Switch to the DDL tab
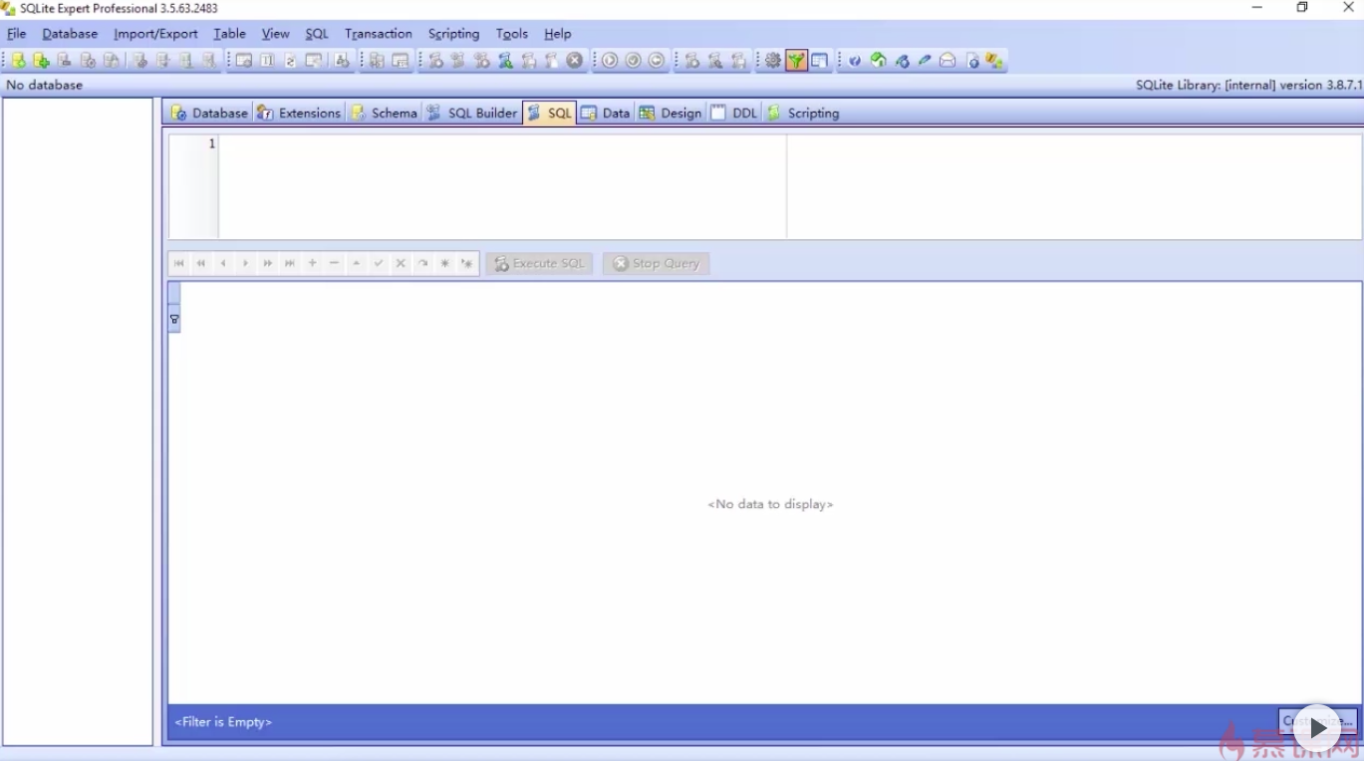 [733, 113]
